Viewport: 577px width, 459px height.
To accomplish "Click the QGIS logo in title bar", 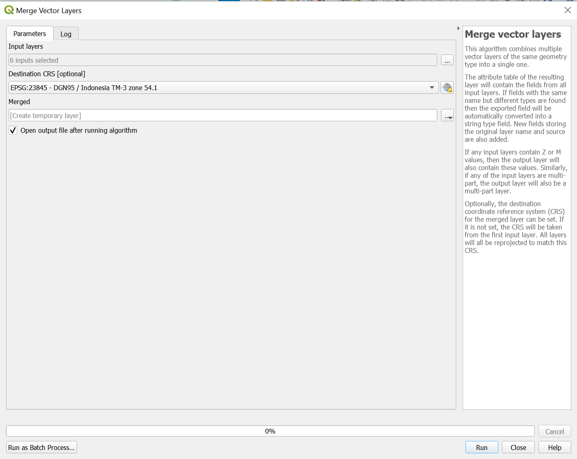I will (x=9, y=10).
